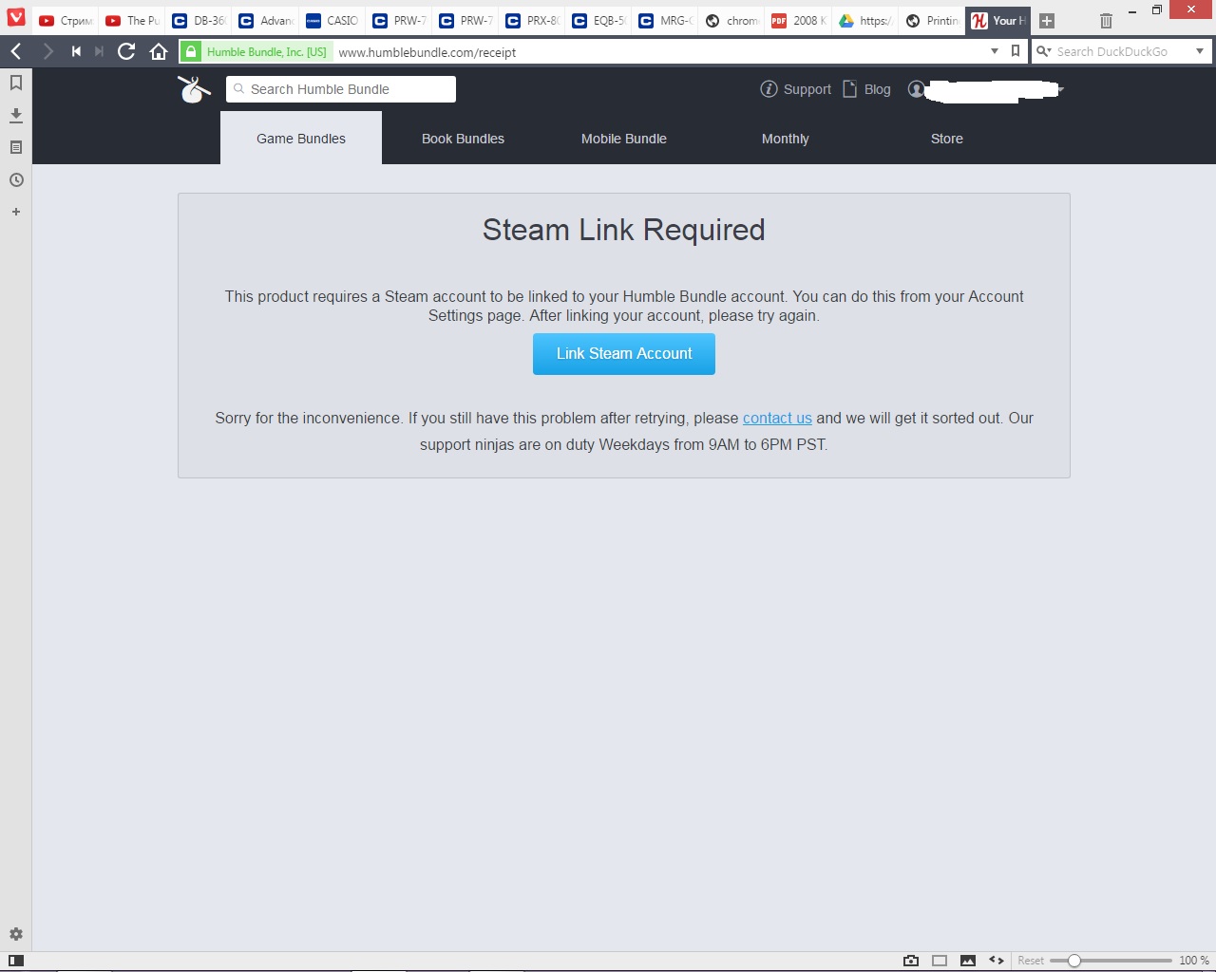Switch to the YouTube 'The Pu' tab

[132, 20]
